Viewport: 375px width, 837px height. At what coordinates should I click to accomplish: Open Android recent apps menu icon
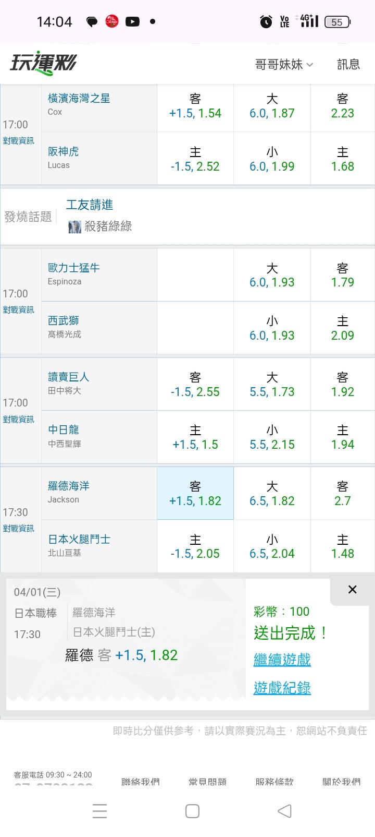coord(99,811)
